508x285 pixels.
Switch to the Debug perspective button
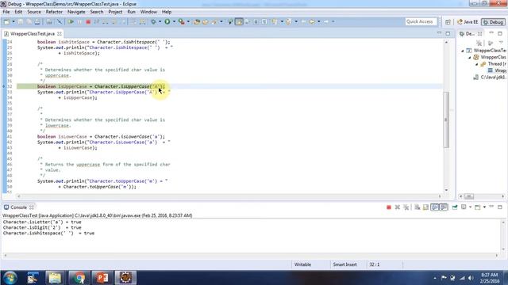(x=493, y=22)
